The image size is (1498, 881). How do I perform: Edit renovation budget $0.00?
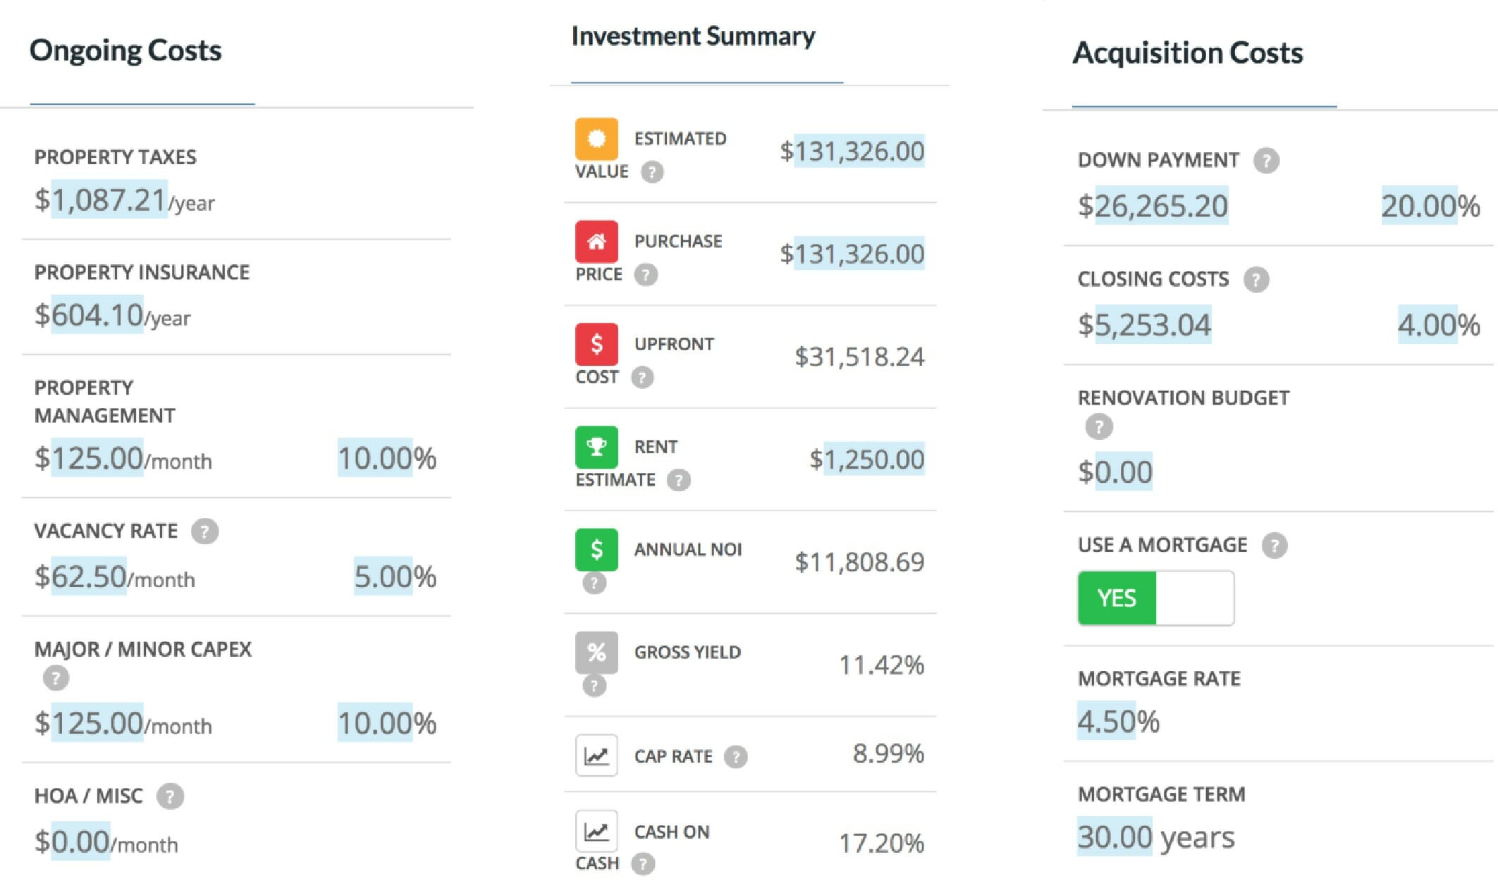[1124, 472]
